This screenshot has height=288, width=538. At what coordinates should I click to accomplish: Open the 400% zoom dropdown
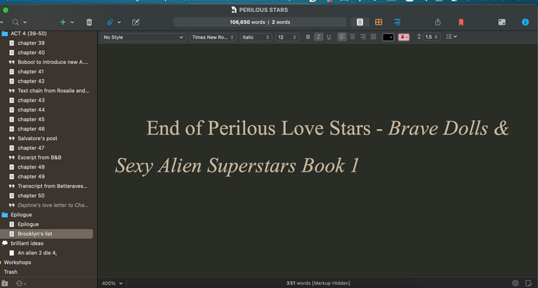112,284
